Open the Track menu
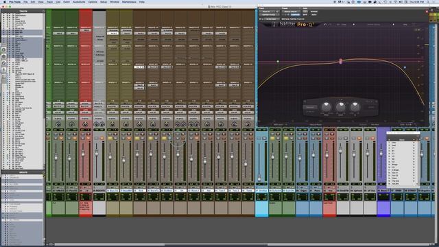Viewport: 439px width, 247px height. tap(49, 1)
